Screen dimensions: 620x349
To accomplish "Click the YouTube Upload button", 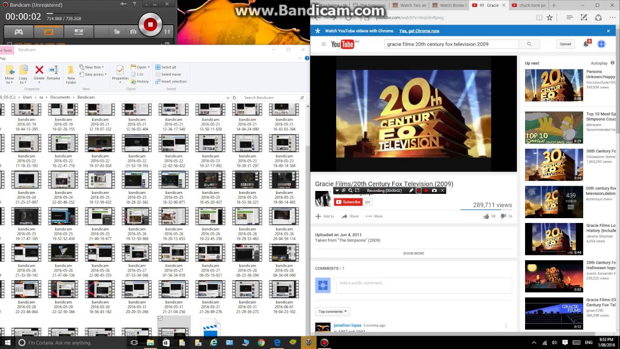I will [565, 44].
